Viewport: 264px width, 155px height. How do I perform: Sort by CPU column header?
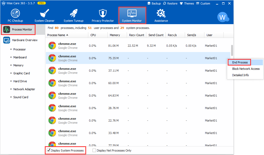98,35
